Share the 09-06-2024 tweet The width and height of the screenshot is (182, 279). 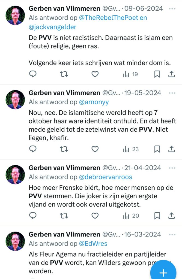[171, 74]
